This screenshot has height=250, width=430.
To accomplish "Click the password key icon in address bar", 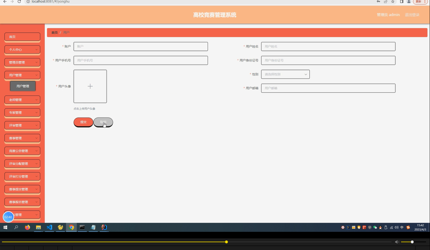I will (x=378, y=2).
